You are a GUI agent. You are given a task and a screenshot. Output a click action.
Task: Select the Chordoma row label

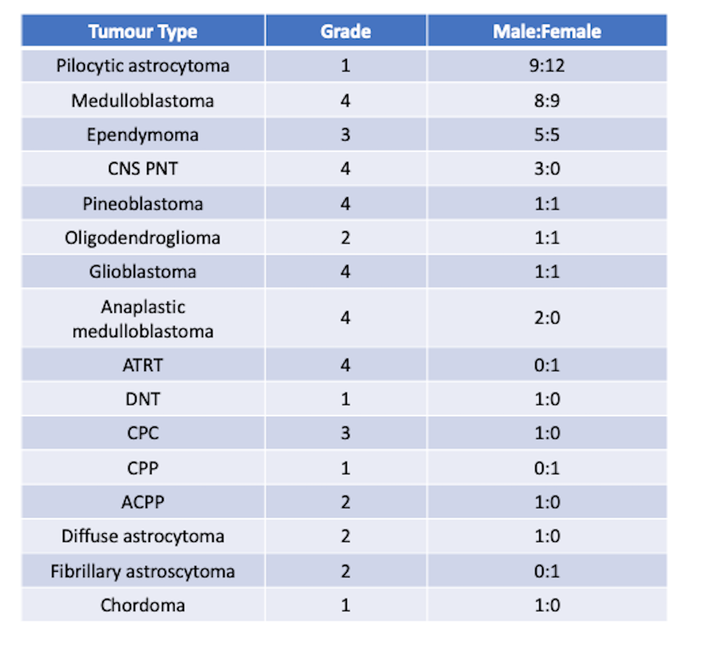[x=143, y=605]
